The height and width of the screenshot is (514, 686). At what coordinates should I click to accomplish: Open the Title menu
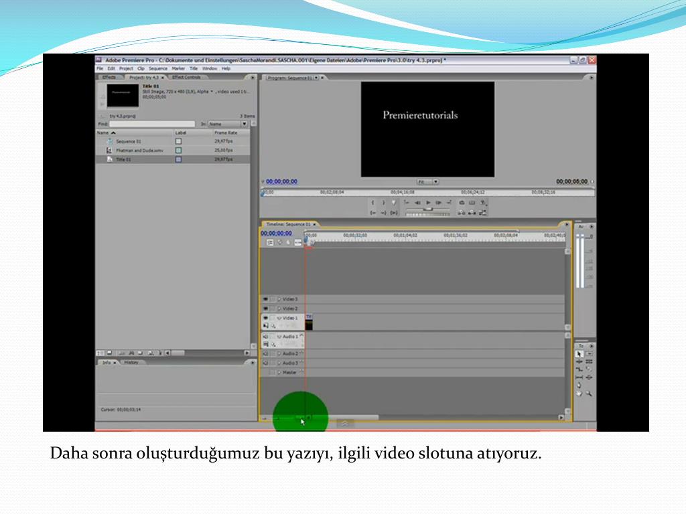(194, 69)
